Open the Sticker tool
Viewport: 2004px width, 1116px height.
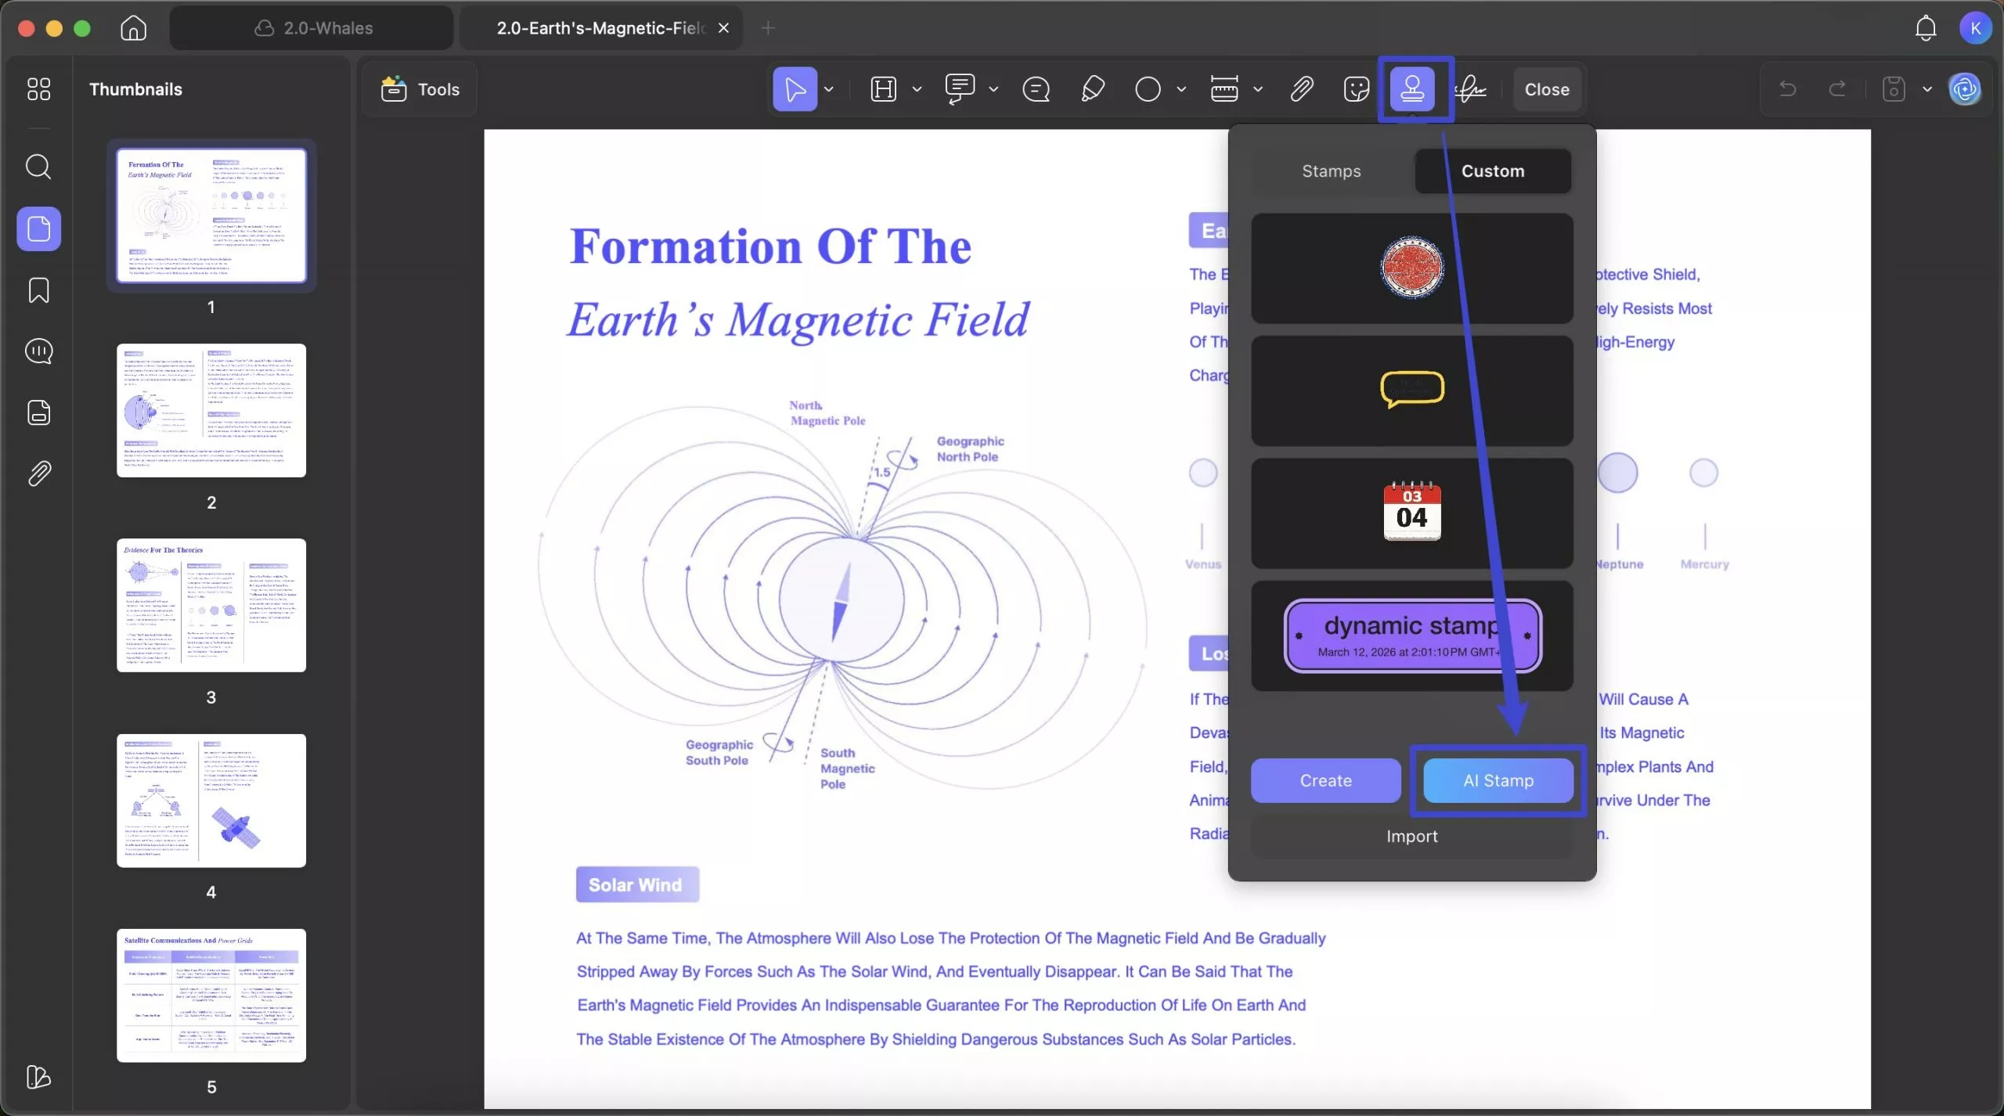(1355, 88)
